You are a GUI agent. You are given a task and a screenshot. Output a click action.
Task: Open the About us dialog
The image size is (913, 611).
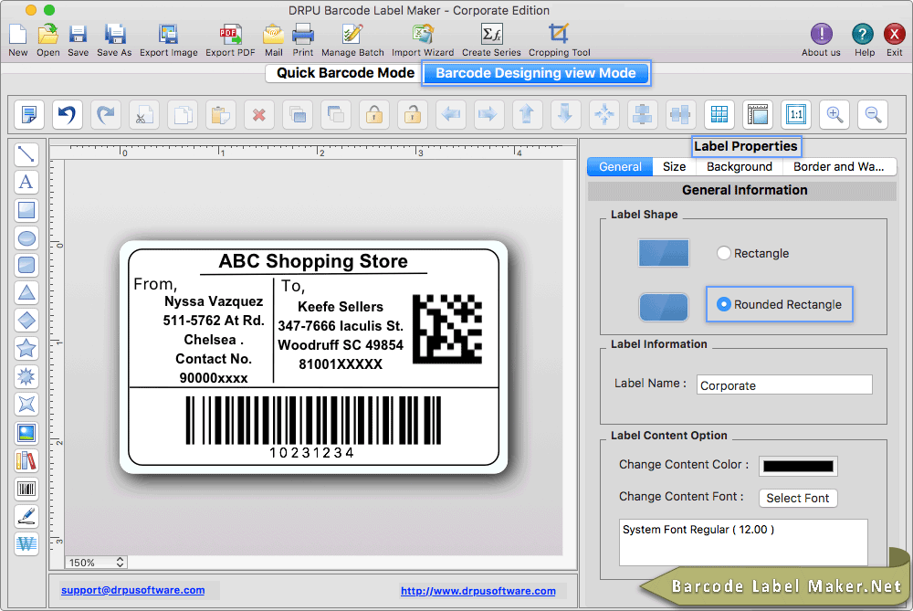pos(821,35)
